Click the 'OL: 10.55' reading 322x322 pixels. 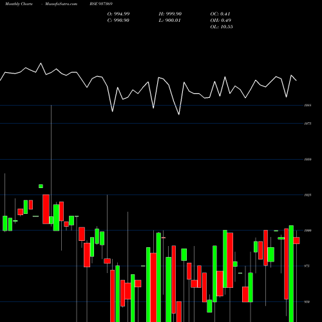pos(222,27)
